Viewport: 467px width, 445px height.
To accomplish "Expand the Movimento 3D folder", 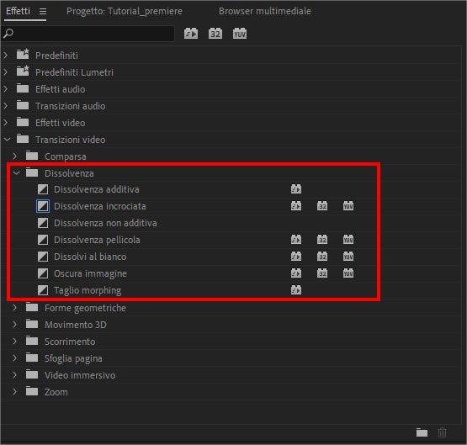I will (14, 325).
